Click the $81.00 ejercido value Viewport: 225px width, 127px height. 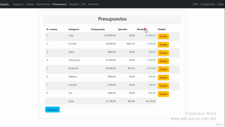(x=131, y=68)
